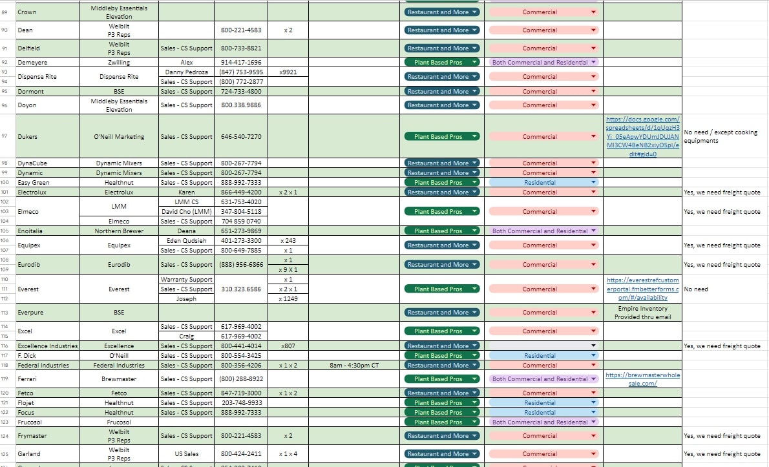Select the 8am - 4:30pm CT hours cell
This screenshot has width=769, height=467.
click(353, 366)
